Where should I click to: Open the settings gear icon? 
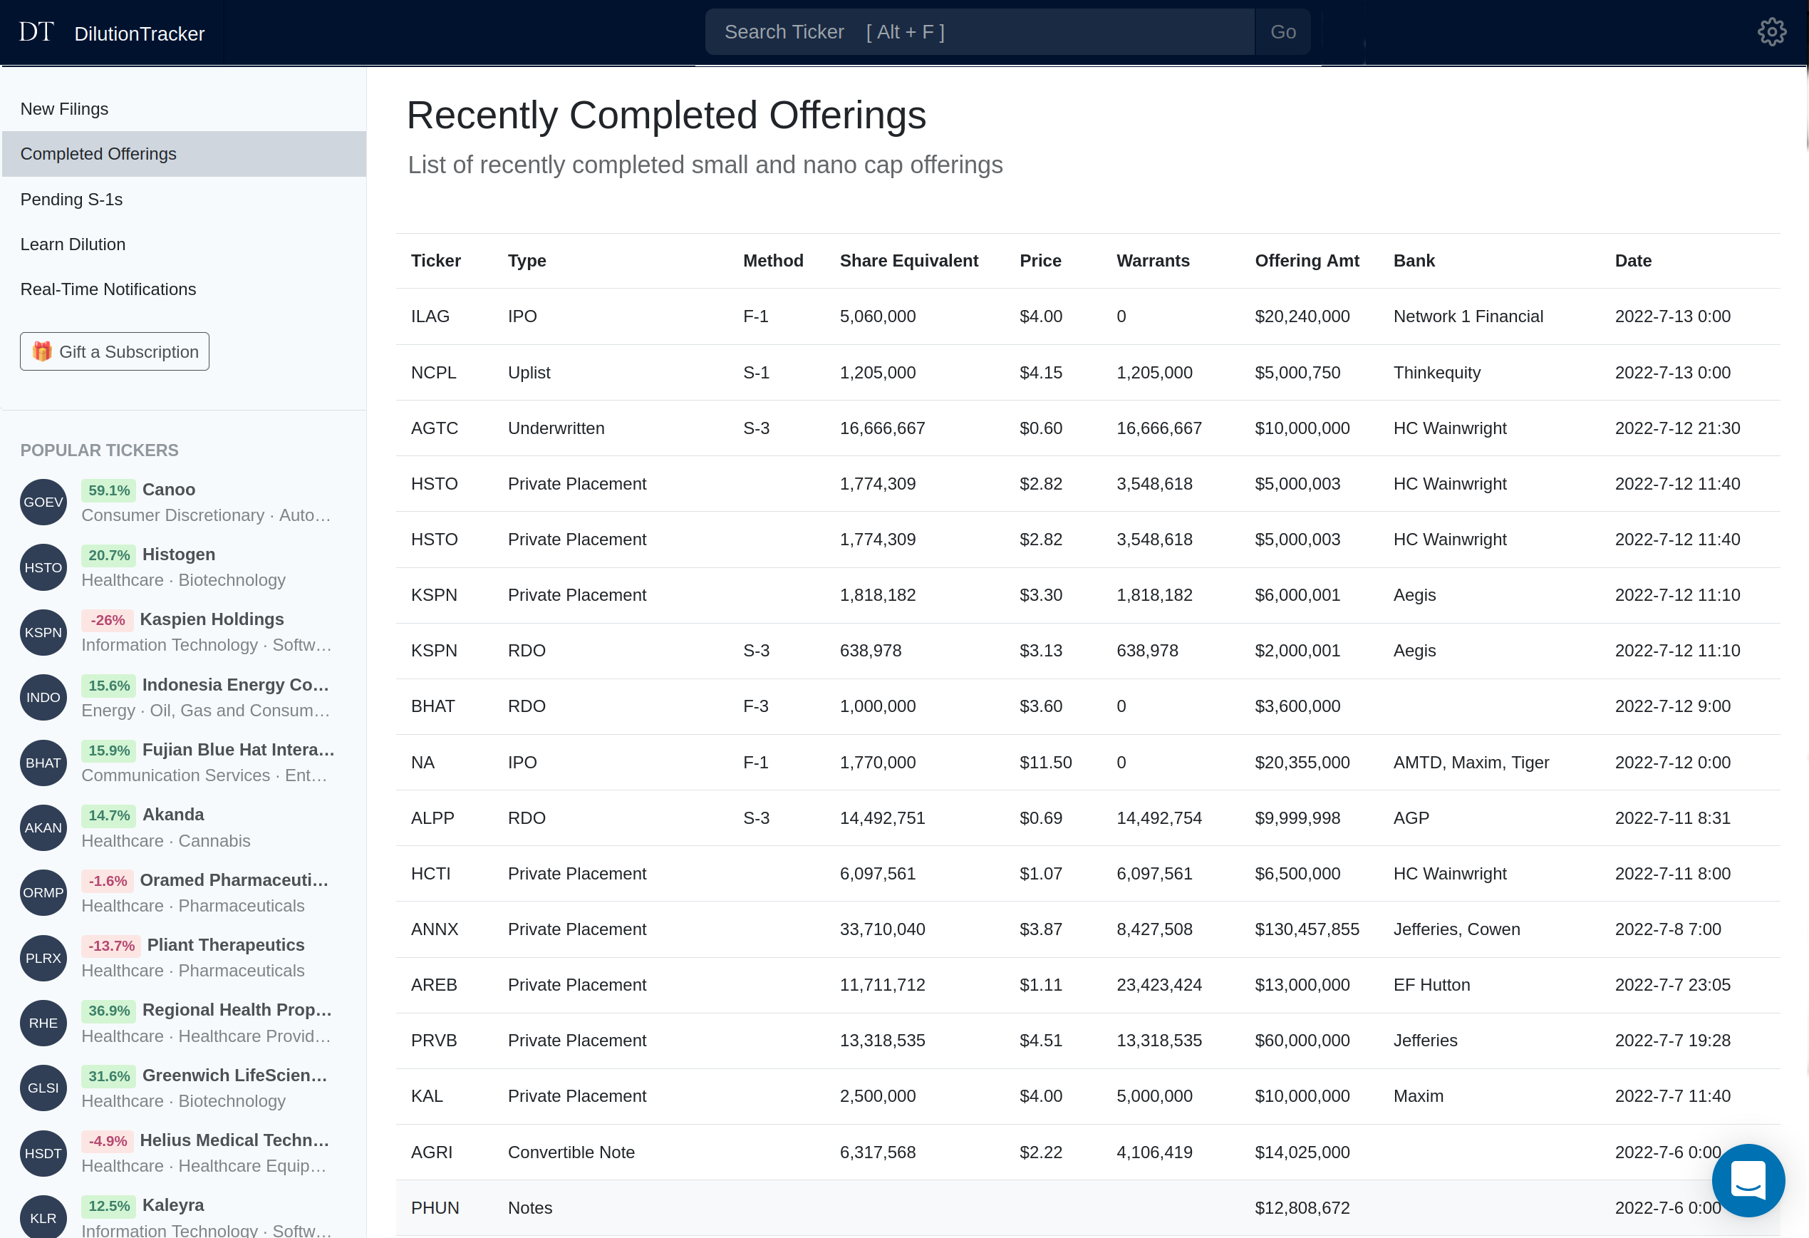1772,32
